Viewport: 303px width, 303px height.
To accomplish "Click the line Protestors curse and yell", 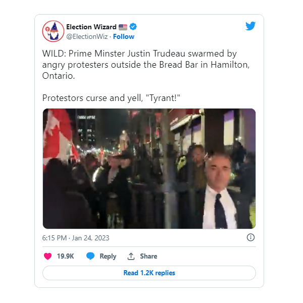I will point(111,98).
